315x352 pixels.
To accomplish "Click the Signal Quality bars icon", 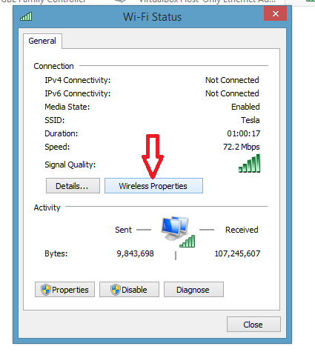I will pos(249,163).
